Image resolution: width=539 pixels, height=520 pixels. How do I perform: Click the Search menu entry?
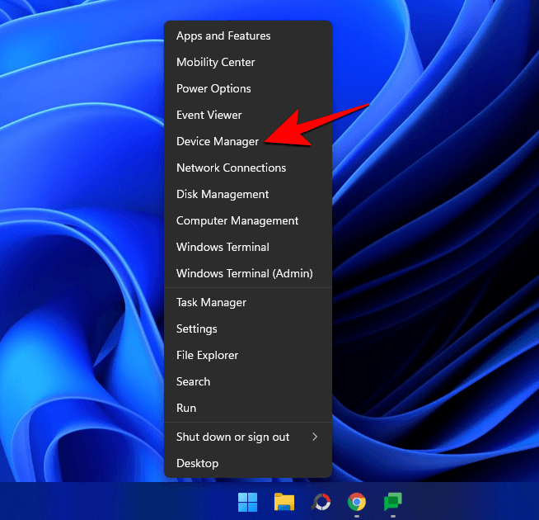pos(193,381)
